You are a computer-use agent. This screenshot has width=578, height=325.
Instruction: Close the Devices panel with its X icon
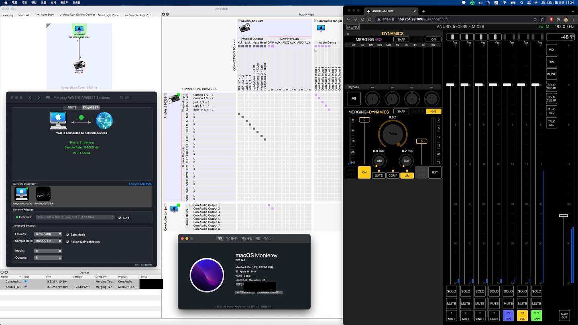coord(3,272)
